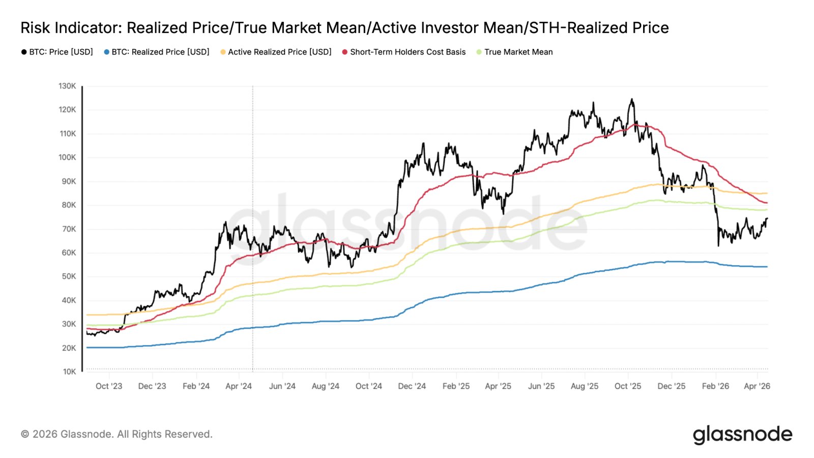The height and width of the screenshot is (458, 814).
Task: Click the "130K" y-axis label
Action: tap(67, 86)
